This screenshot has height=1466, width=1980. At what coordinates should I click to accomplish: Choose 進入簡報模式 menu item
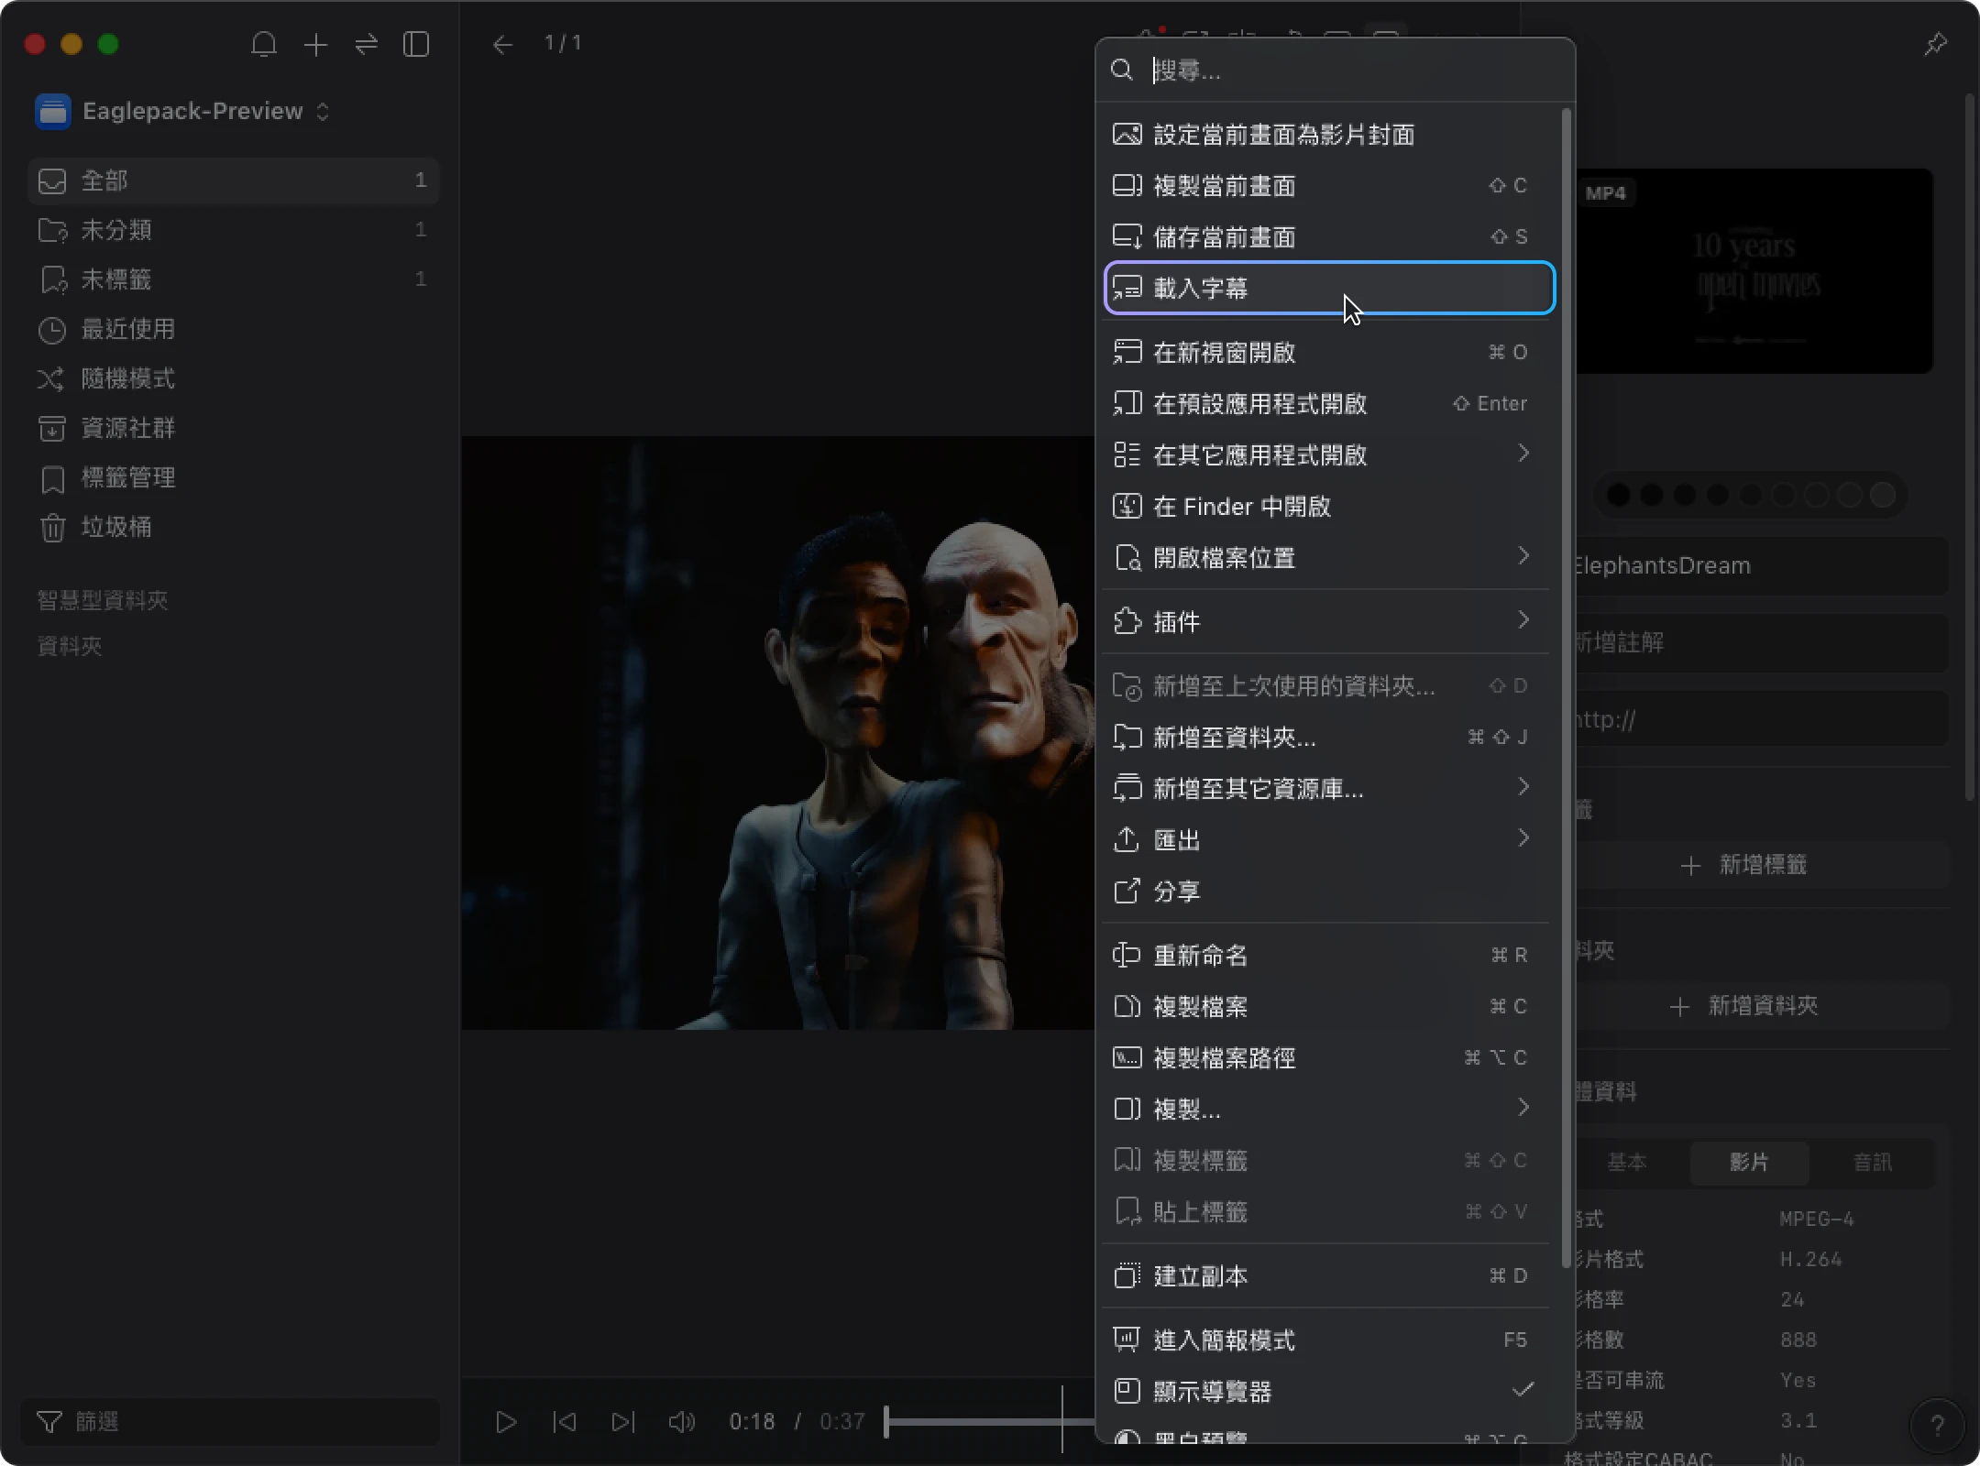click(x=1329, y=1340)
